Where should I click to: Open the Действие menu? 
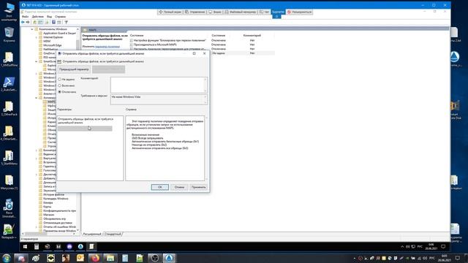tap(37, 17)
